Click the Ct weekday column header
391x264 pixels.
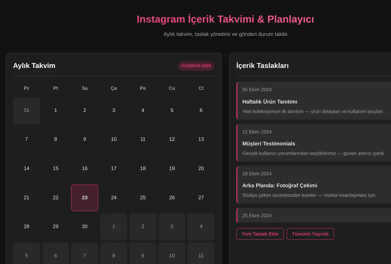(x=201, y=88)
